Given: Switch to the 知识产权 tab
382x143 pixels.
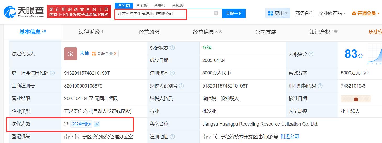Looking at the screenshot, I should 324,32.
